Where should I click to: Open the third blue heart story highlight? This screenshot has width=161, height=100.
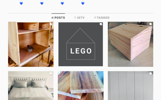pos(62,3)
